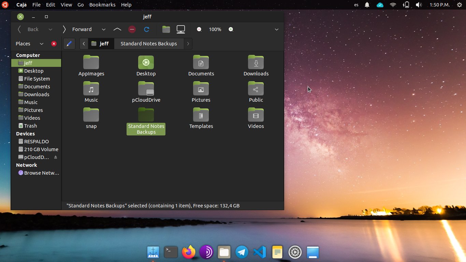Click the Forward navigation button
466x262 pixels.
[78, 29]
